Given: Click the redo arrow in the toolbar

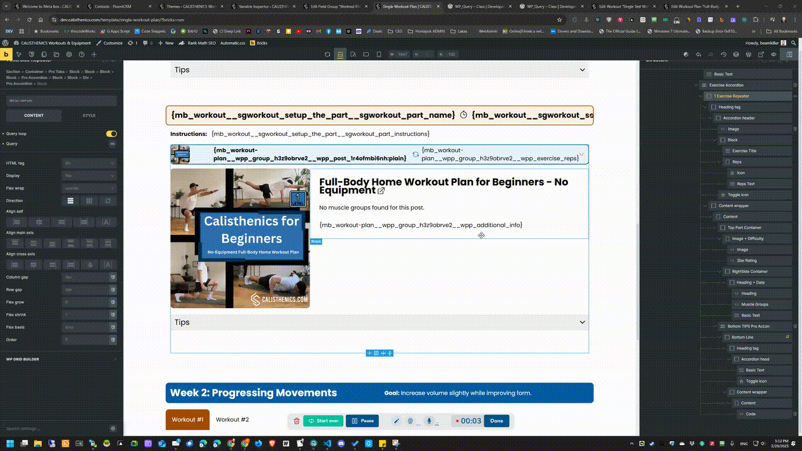Looking at the screenshot, I should click(x=711, y=54).
